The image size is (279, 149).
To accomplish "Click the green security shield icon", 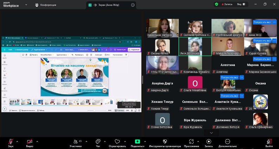I will click(x=216, y=4).
